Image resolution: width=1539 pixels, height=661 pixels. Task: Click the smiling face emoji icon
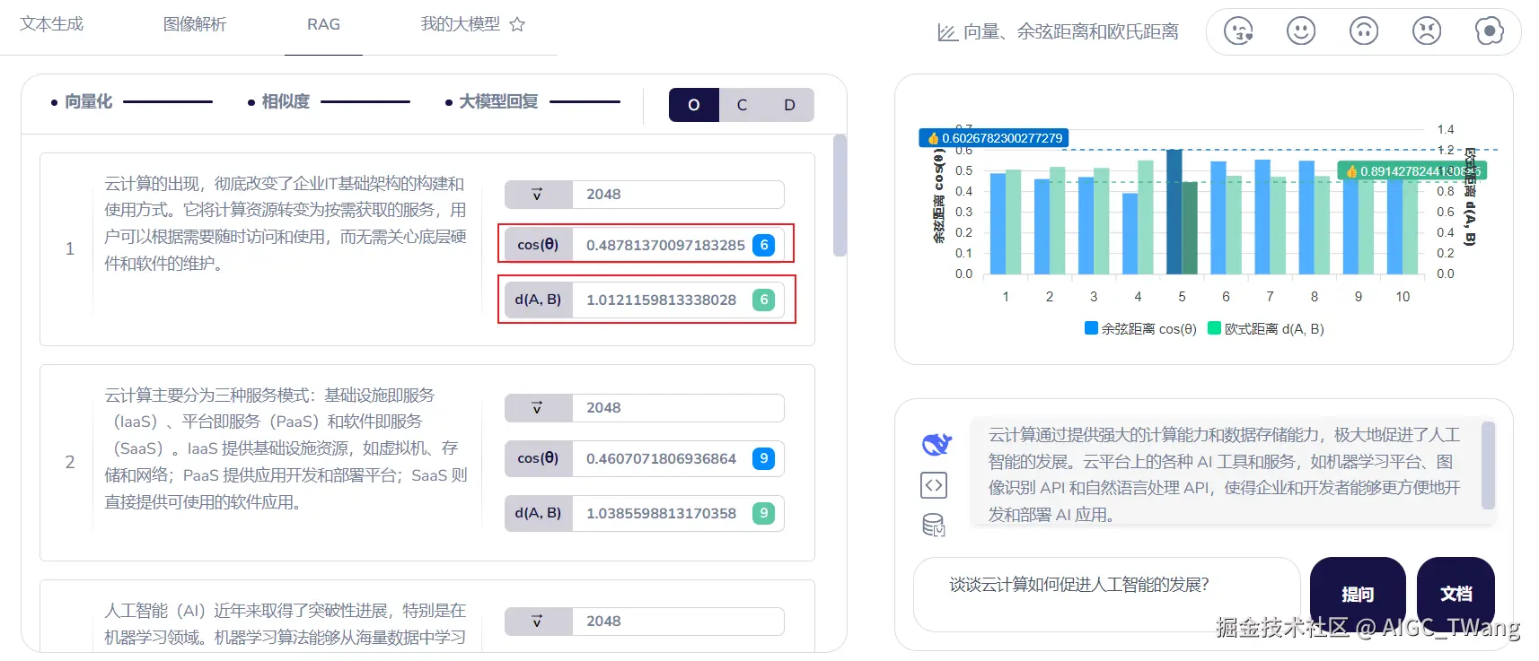tap(1301, 31)
